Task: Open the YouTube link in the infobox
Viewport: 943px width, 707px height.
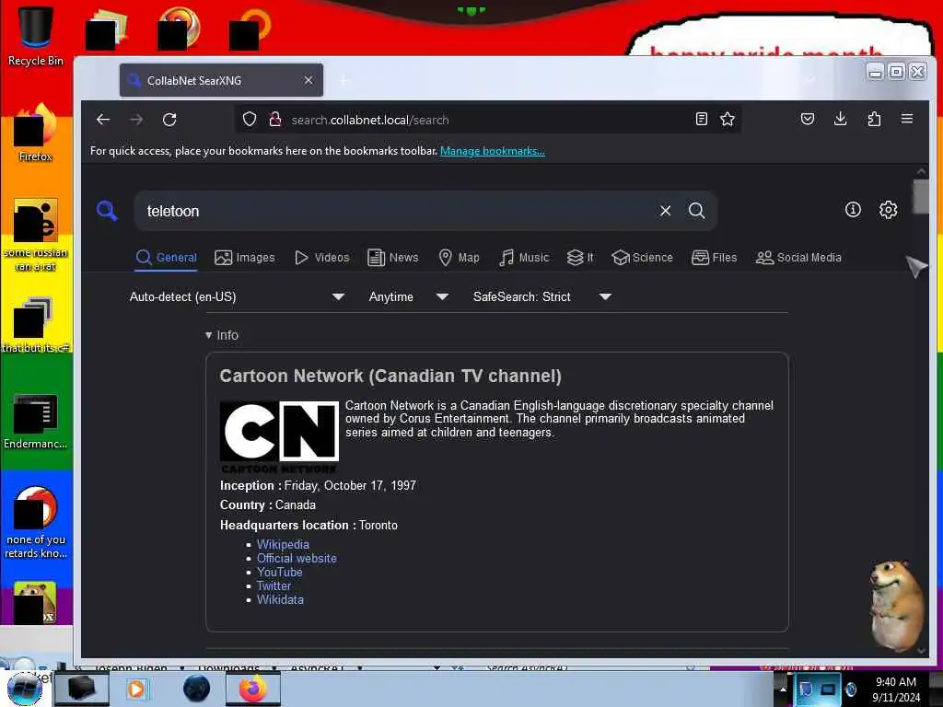Action: pos(280,573)
